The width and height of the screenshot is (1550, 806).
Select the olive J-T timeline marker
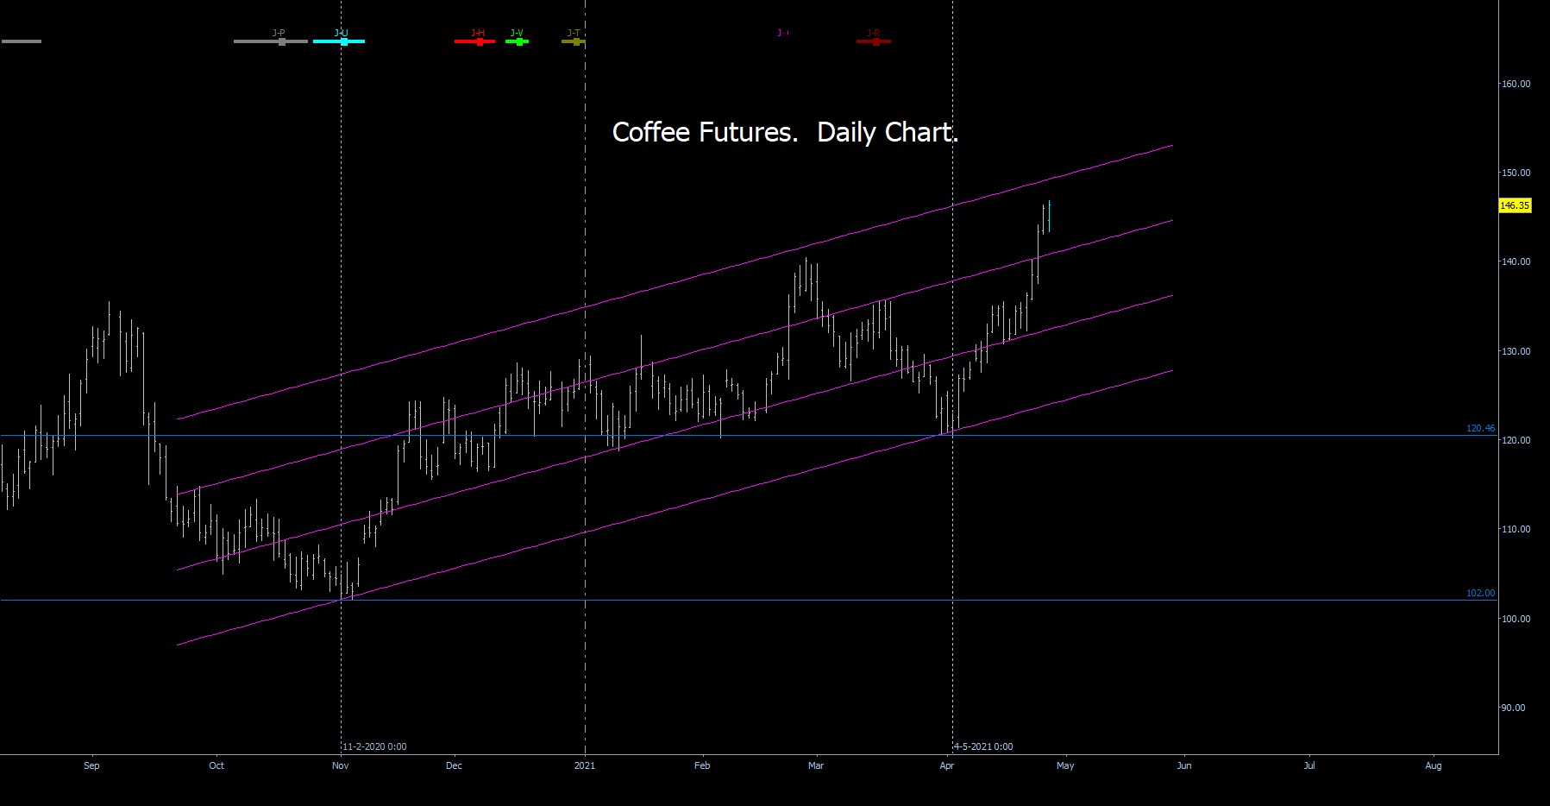(x=574, y=41)
